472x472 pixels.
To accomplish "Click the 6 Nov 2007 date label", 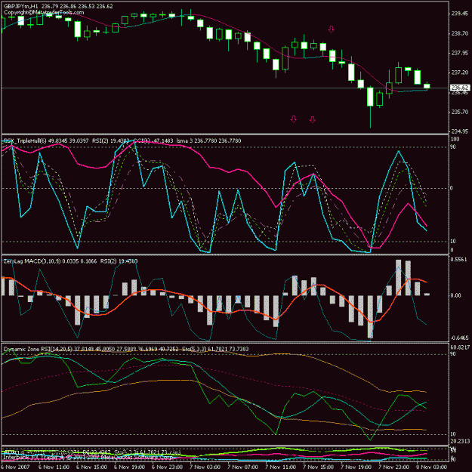I will pyautogui.click(x=15, y=467).
